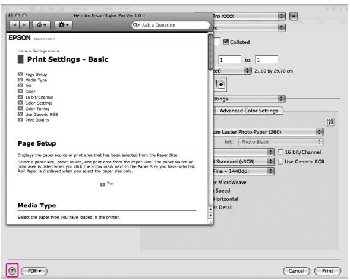Open the Standard (sRGB) color settings dropdown

click(244, 162)
